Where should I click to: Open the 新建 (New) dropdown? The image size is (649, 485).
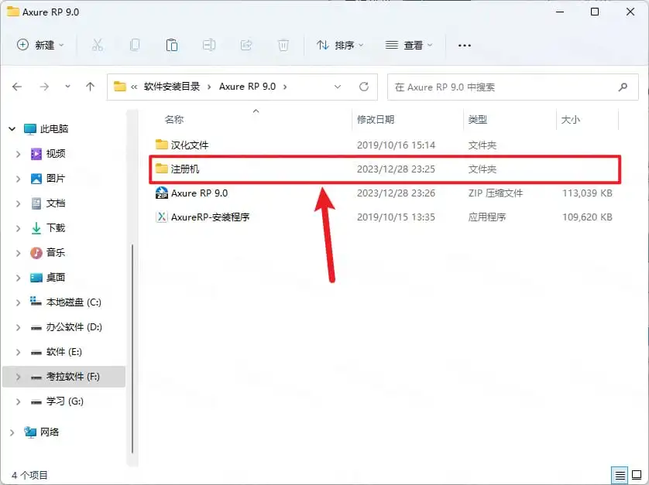pyautogui.click(x=40, y=45)
